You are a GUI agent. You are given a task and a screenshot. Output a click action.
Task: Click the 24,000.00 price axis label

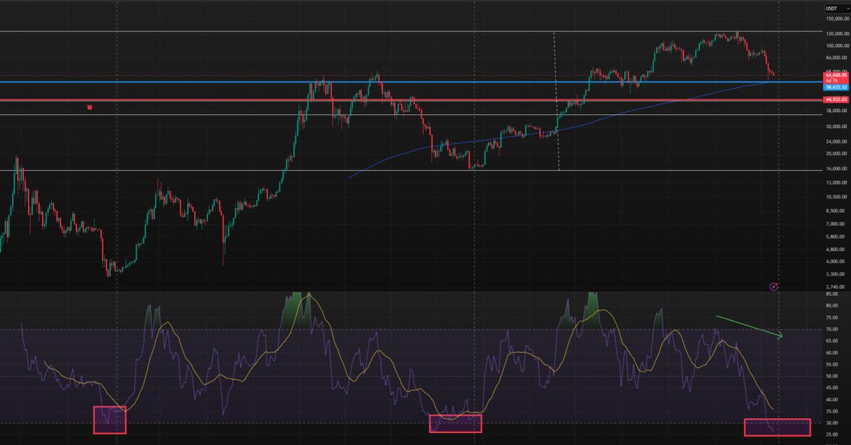838,142
